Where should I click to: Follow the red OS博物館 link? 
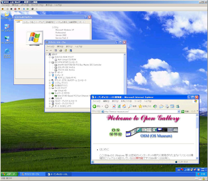tap(137, 158)
